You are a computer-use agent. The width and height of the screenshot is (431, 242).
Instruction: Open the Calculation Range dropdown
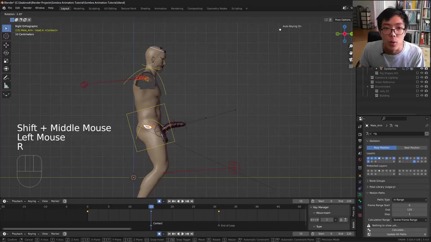tap(410, 220)
